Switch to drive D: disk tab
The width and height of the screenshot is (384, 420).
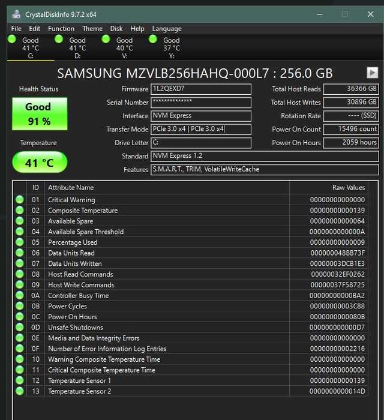tap(77, 47)
